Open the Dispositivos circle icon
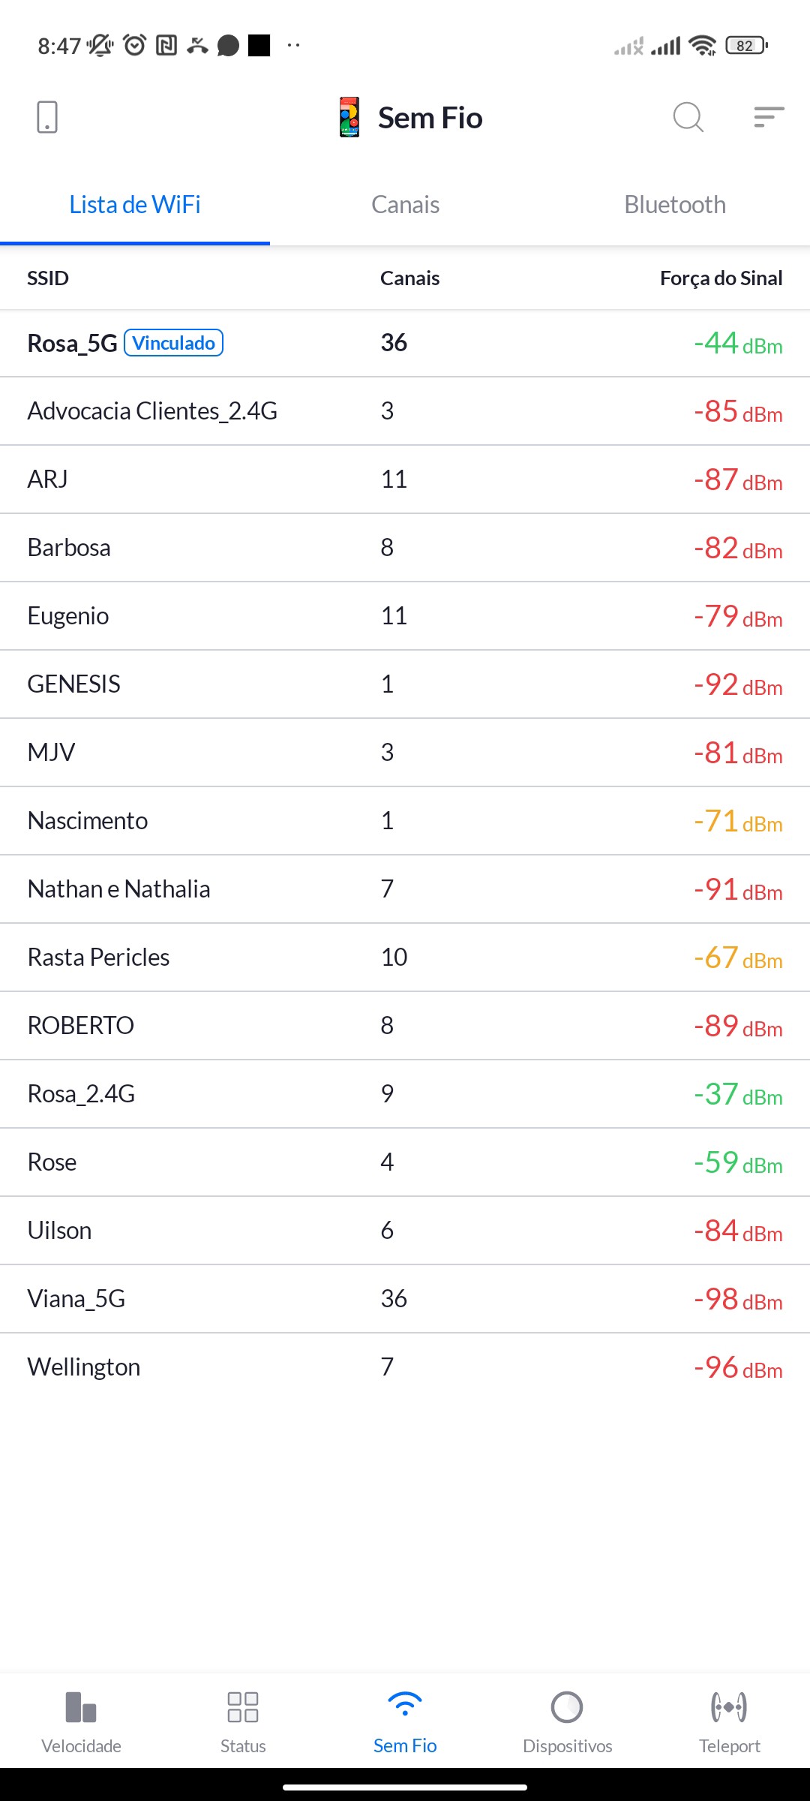 (567, 1707)
